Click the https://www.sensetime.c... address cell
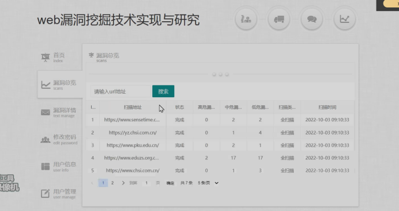Image resolution: width=399 pixels, height=211 pixels. (x=132, y=120)
